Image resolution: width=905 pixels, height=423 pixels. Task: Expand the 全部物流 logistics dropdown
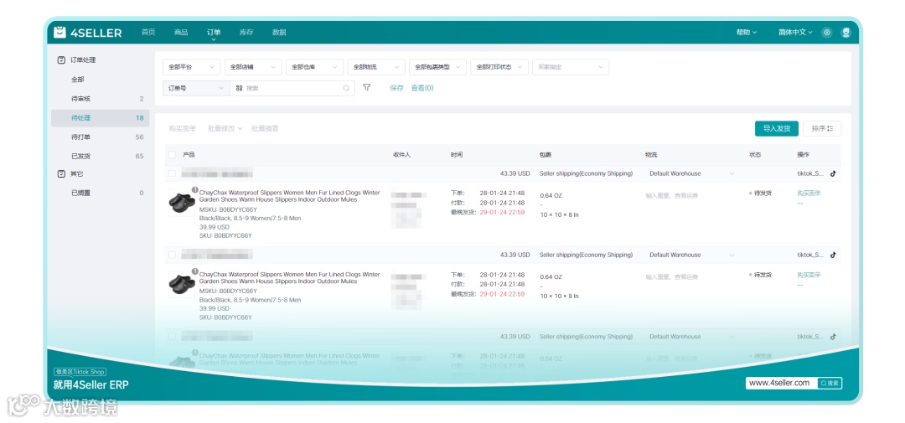point(376,67)
